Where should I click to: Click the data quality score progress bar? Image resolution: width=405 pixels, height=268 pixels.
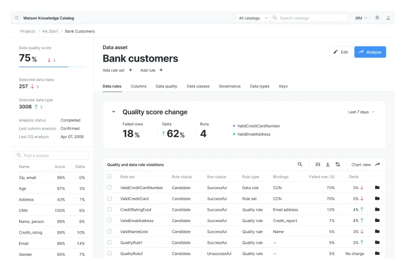pyautogui.click(x=52, y=67)
